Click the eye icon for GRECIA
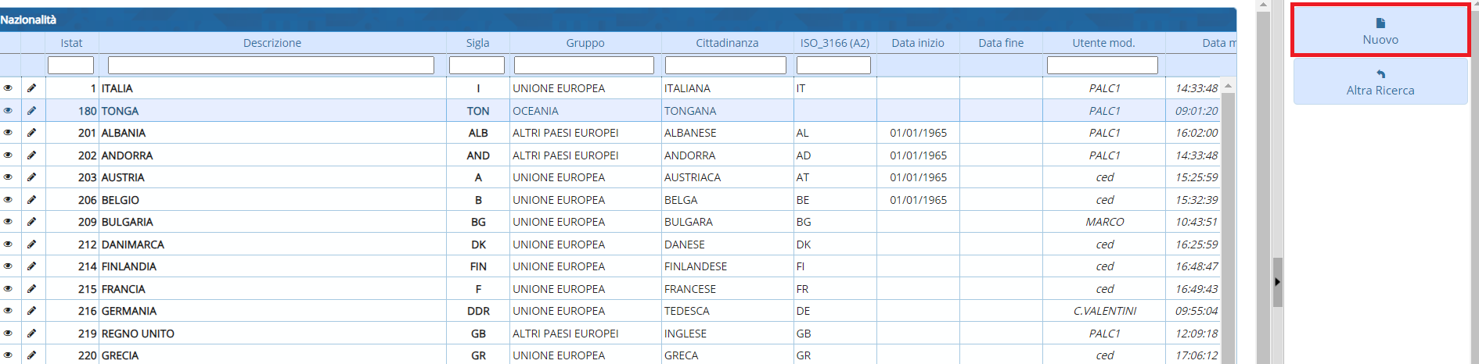This screenshot has width=1479, height=364. click(x=9, y=355)
